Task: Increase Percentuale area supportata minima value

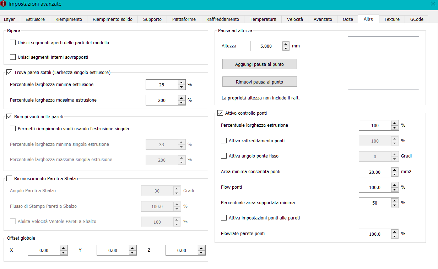Action: [x=395, y=201]
